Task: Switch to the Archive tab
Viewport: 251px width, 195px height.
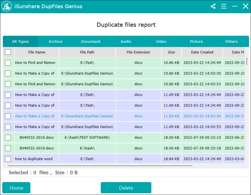Action: coord(56,41)
